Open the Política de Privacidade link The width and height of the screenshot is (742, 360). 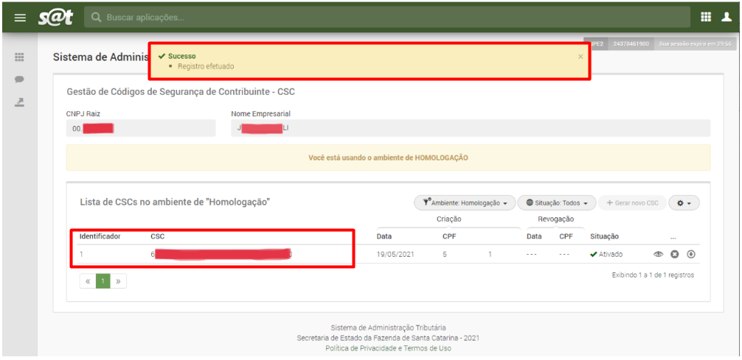tap(361, 348)
